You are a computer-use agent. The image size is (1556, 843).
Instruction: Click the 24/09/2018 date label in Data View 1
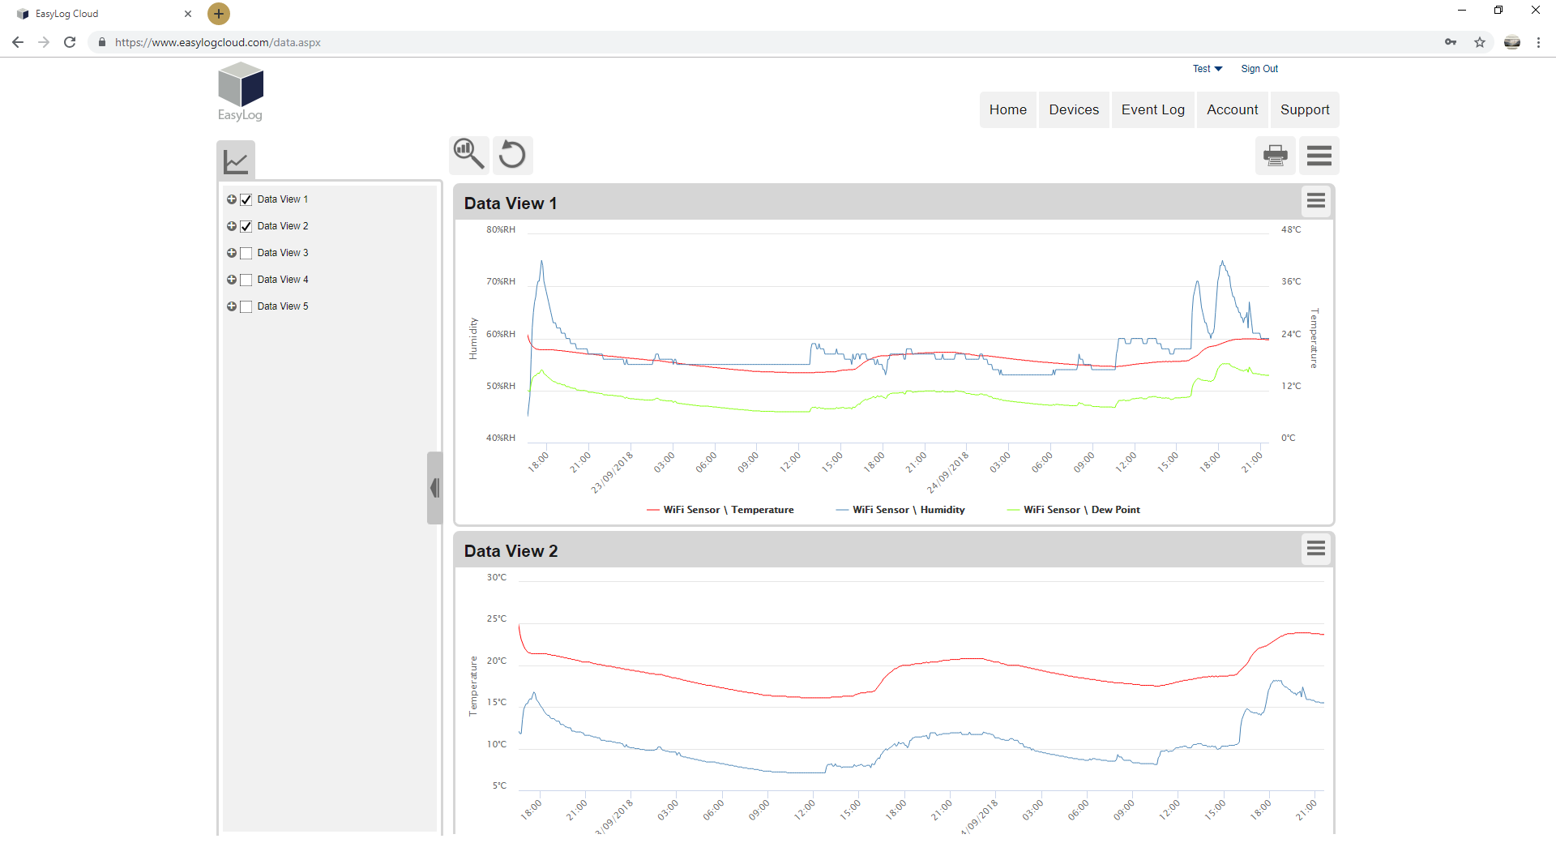(x=948, y=473)
